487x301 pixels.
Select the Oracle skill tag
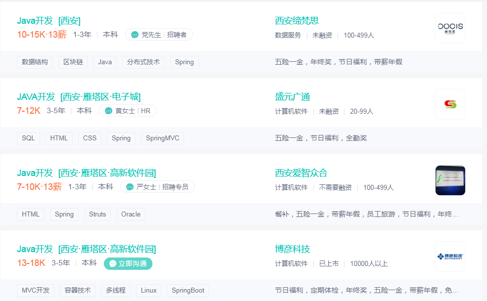131,214
